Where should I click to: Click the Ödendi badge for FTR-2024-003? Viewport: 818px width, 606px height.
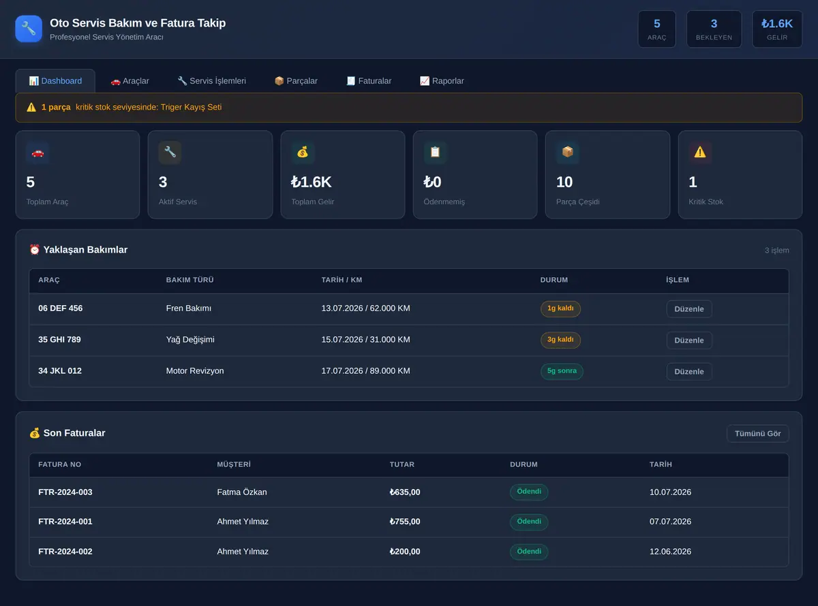(x=529, y=492)
